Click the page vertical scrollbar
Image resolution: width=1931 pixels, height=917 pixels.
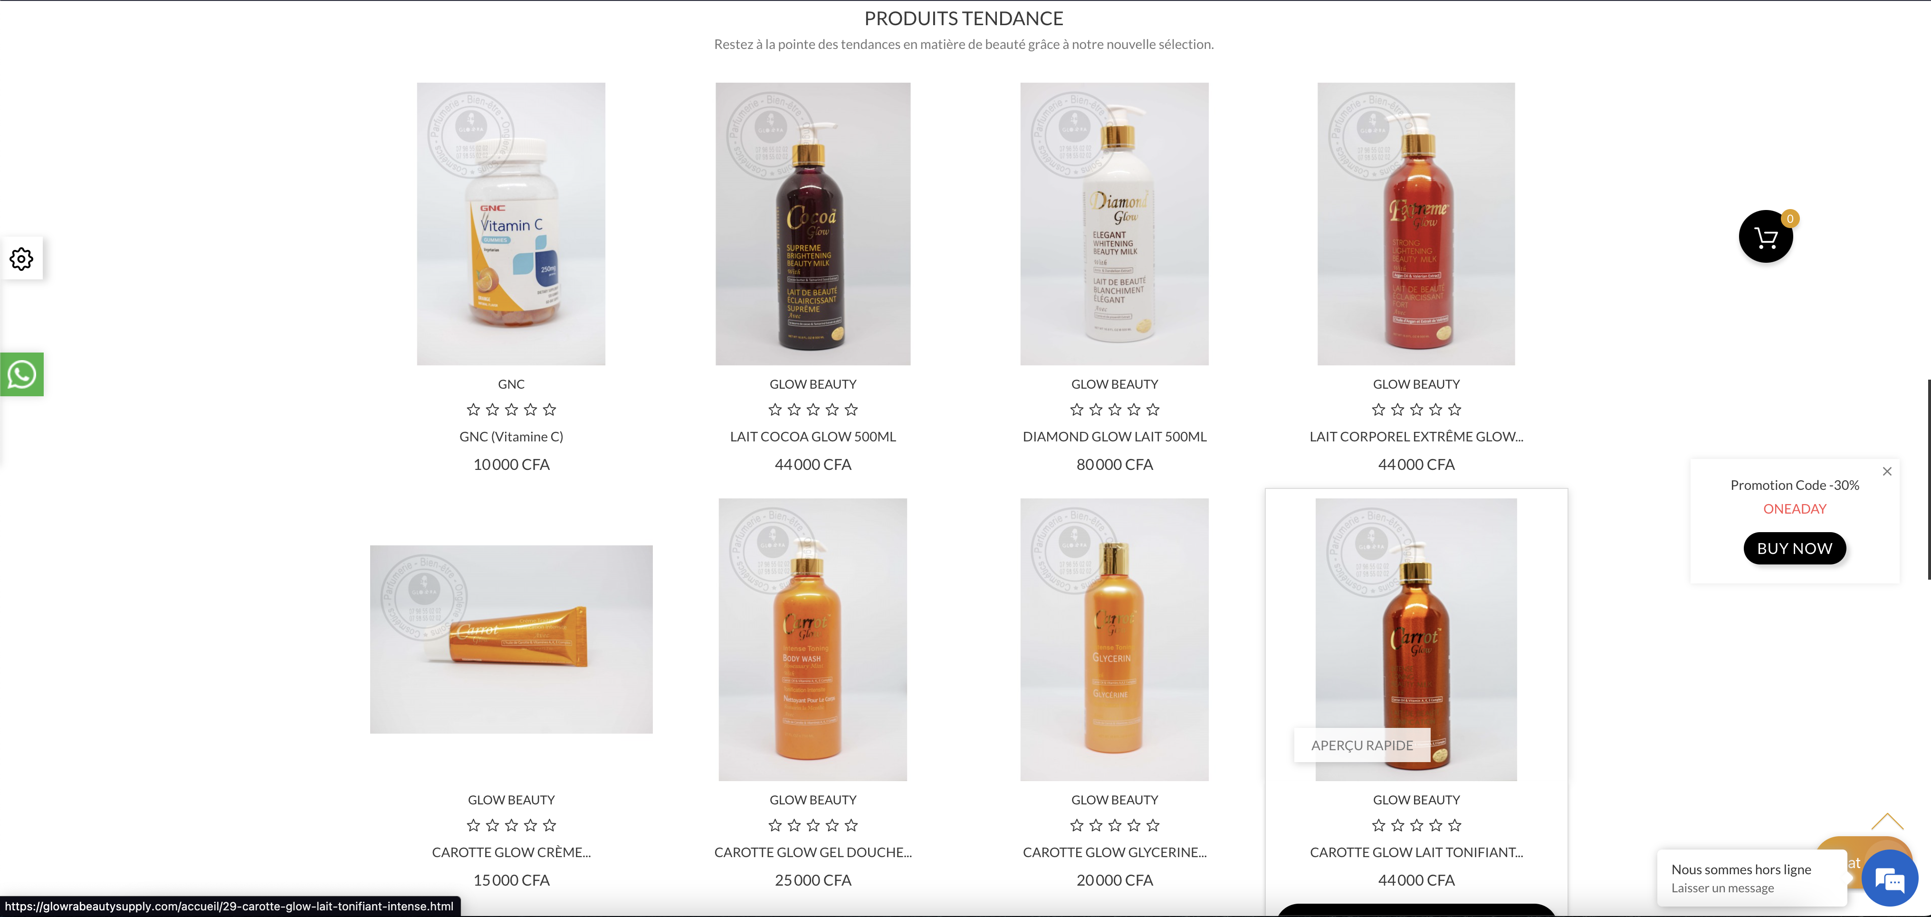(1927, 480)
